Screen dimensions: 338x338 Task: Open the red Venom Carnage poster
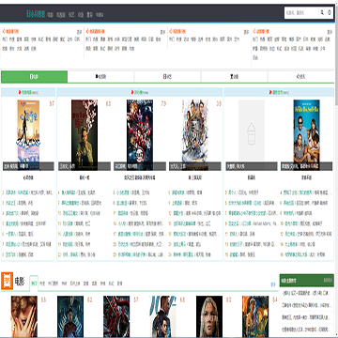pyautogui.click(x=116, y=316)
